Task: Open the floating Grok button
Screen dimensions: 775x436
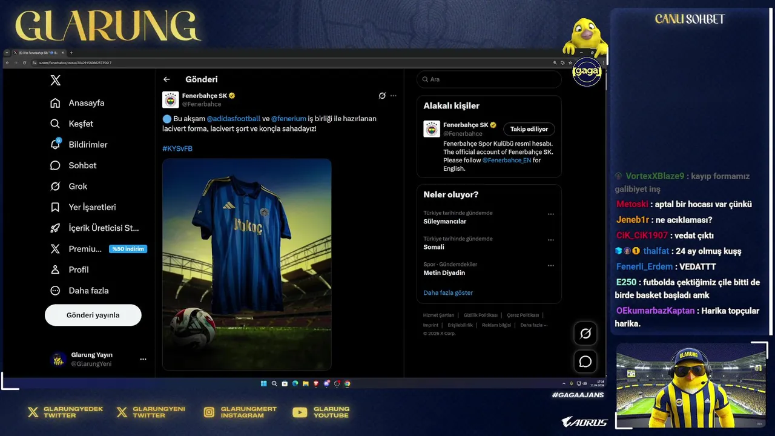Action: coord(585,334)
